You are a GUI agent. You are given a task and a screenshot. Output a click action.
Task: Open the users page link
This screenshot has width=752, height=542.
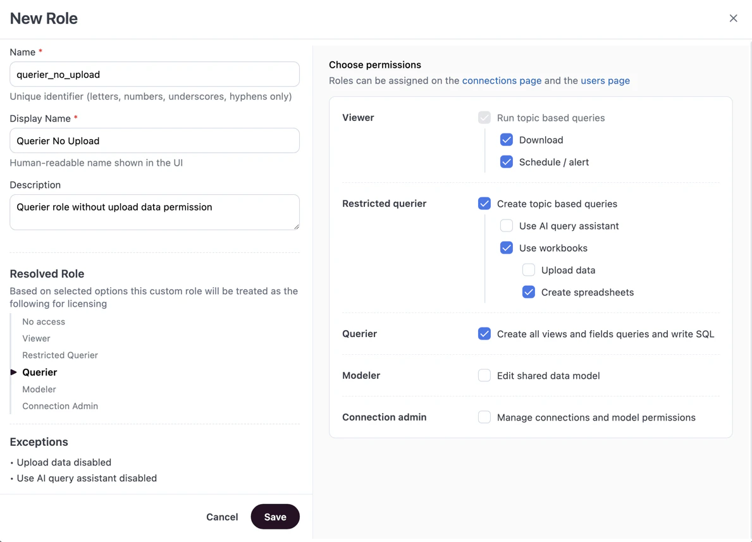605,80
